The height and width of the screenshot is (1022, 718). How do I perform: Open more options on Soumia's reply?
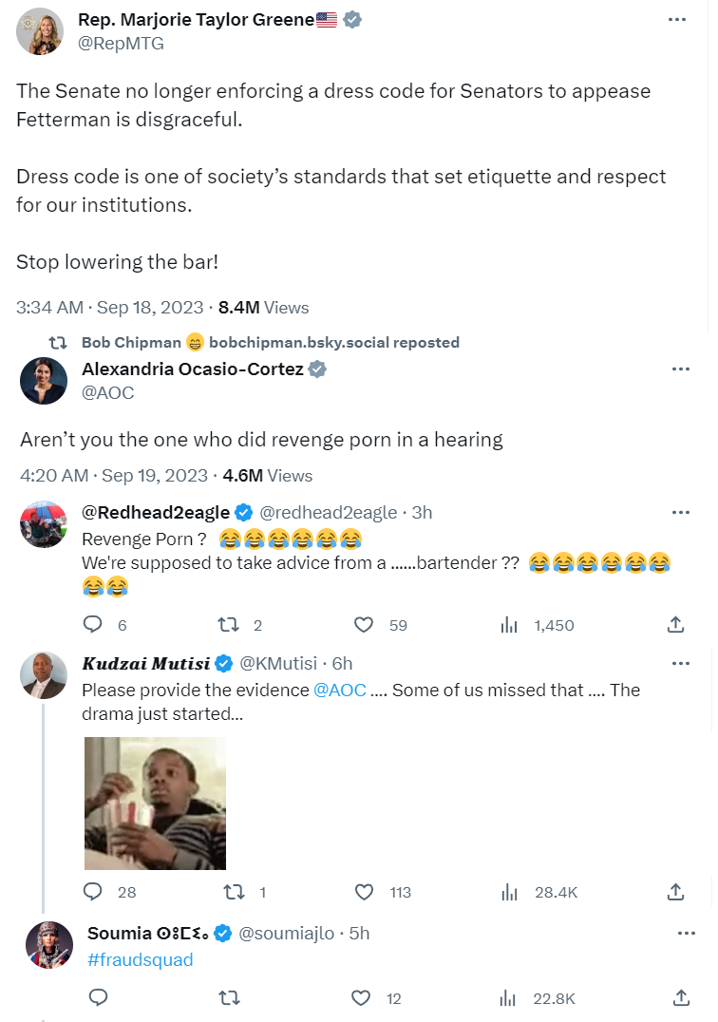pos(686,934)
